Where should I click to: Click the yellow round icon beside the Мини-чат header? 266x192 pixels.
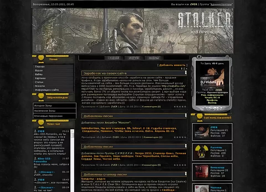pyautogui.click(x=41, y=123)
